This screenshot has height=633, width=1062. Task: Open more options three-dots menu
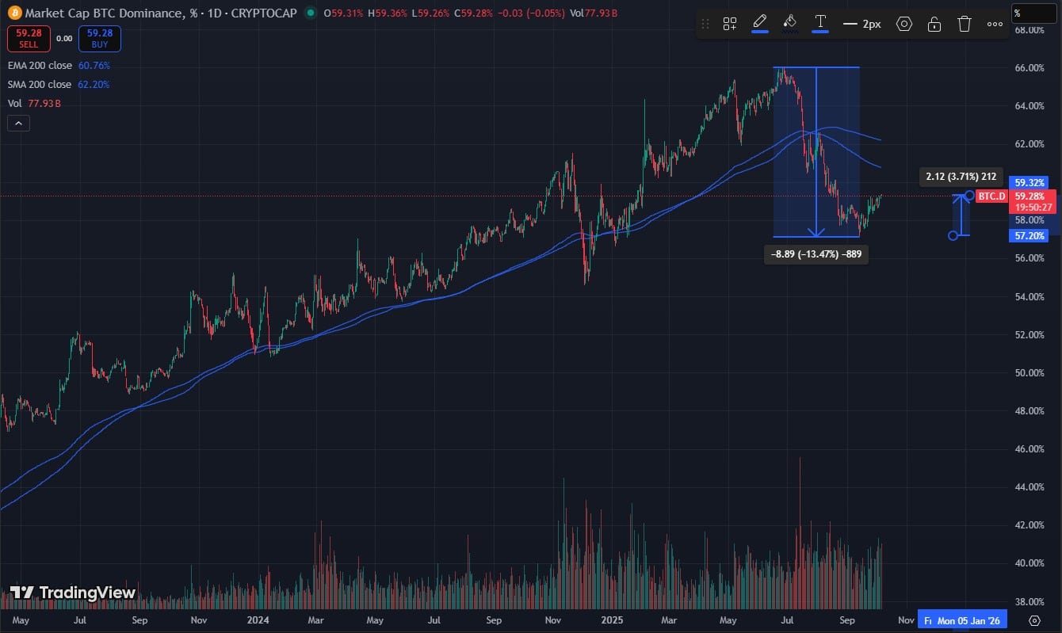point(995,24)
